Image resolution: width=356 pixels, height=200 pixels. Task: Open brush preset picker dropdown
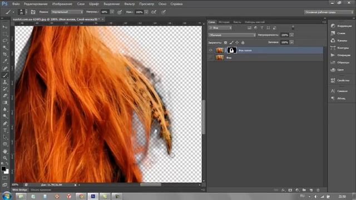(26, 12)
